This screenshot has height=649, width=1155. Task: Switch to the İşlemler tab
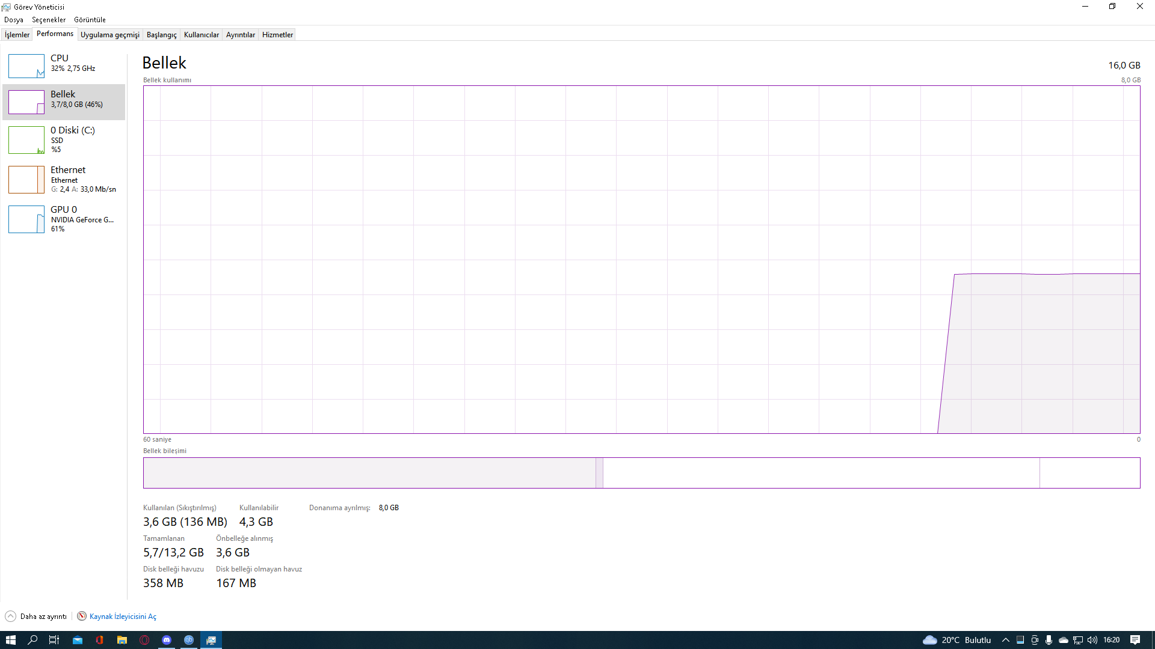17,35
